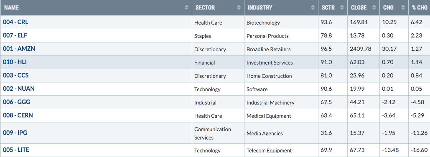430x157 pixels.
Task: Toggle sorting with INDUSTRY column sort arrows
Action: pos(313,7)
